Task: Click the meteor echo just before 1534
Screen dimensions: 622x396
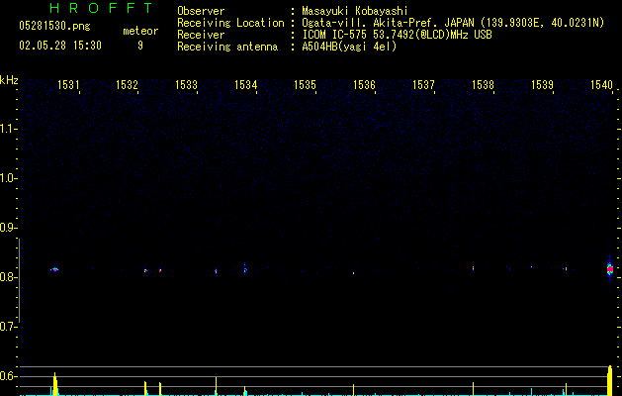Action: click(245, 269)
